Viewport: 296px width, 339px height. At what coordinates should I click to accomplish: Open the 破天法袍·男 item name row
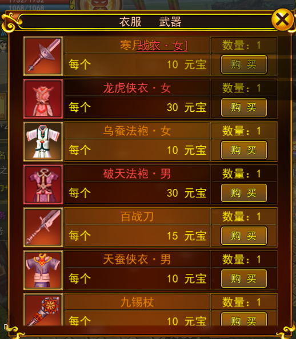pyautogui.click(x=137, y=173)
